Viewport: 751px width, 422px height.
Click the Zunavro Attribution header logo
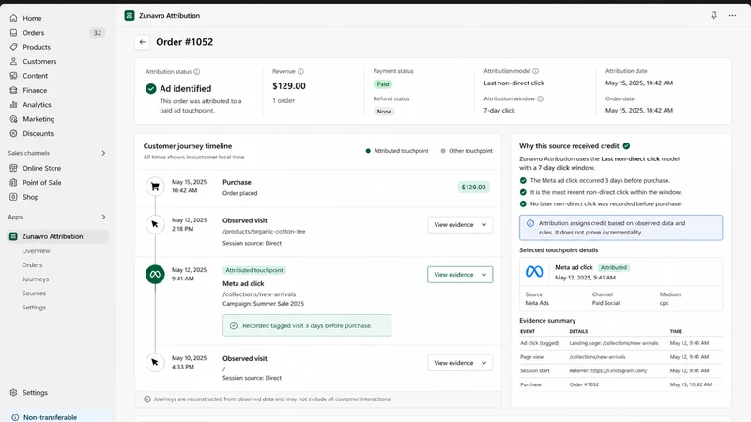click(130, 15)
